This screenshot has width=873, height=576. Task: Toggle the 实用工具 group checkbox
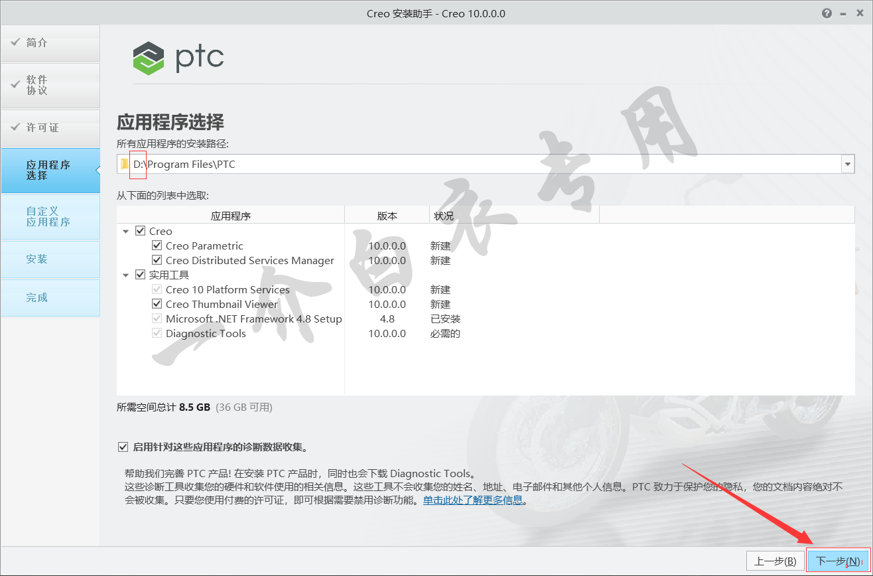[x=140, y=275]
